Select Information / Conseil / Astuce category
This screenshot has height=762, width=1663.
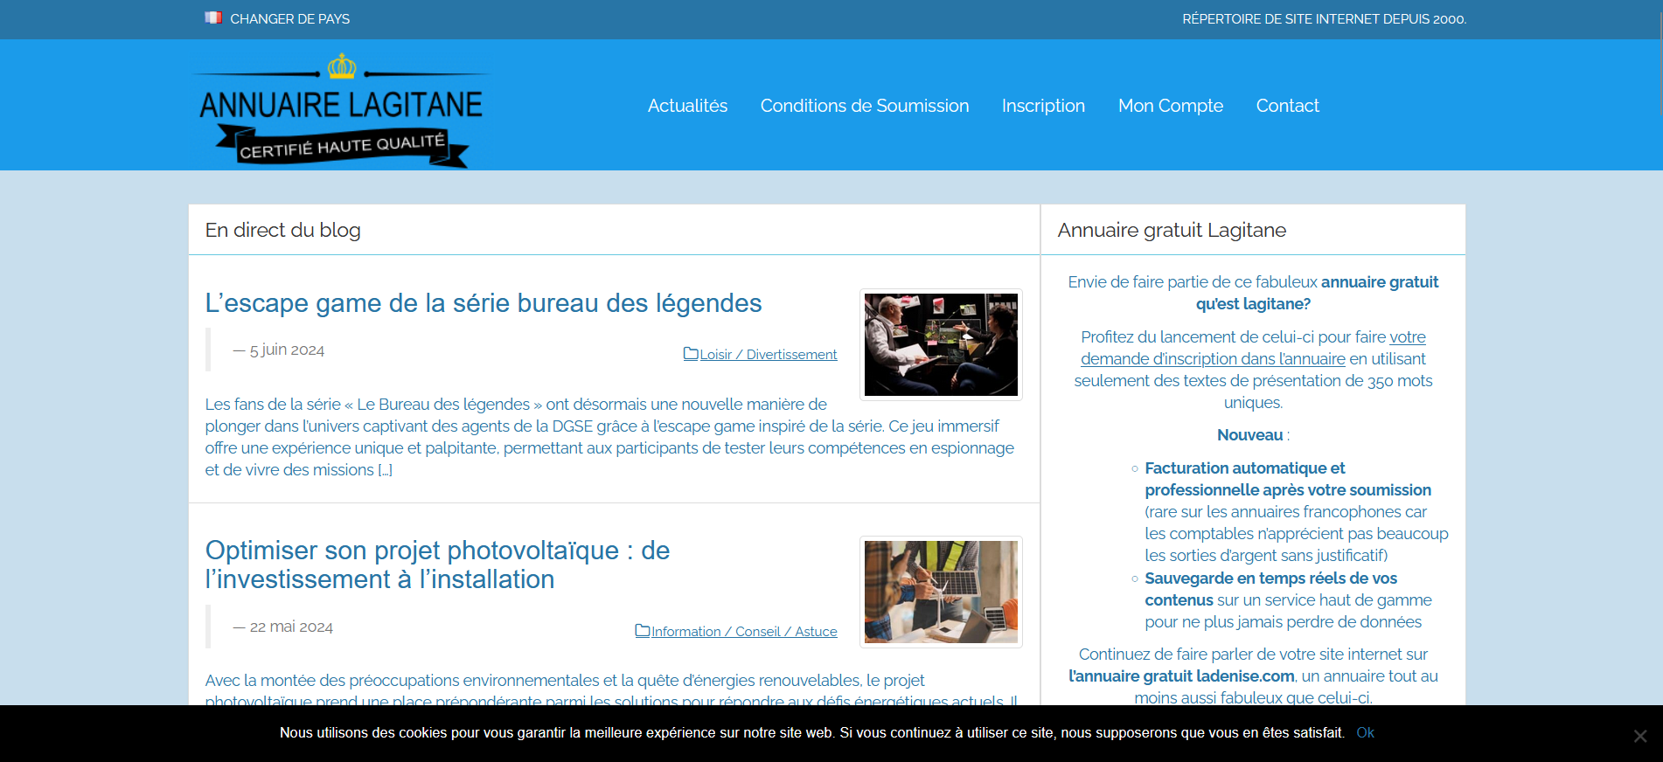click(743, 632)
